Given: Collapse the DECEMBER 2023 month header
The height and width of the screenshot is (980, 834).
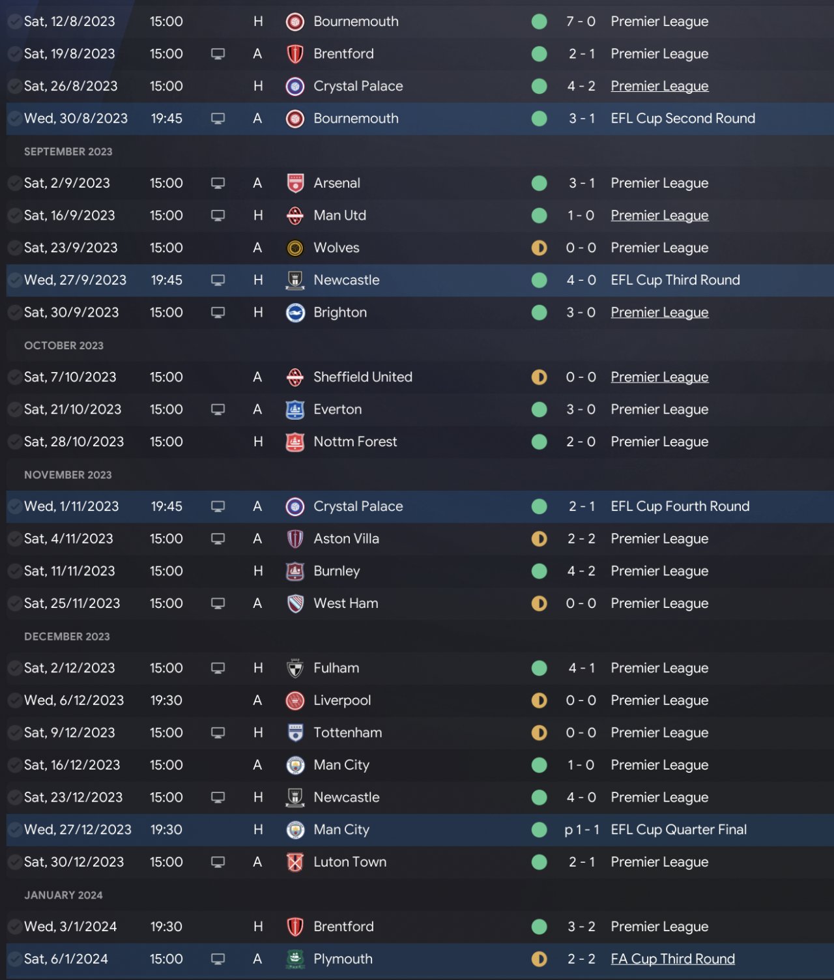Looking at the screenshot, I should (x=67, y=637).
